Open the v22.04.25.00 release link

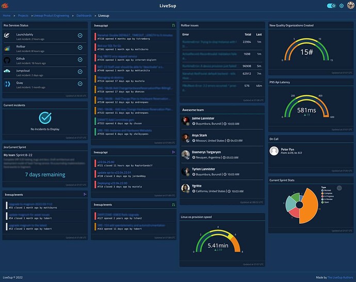point(106,162)
